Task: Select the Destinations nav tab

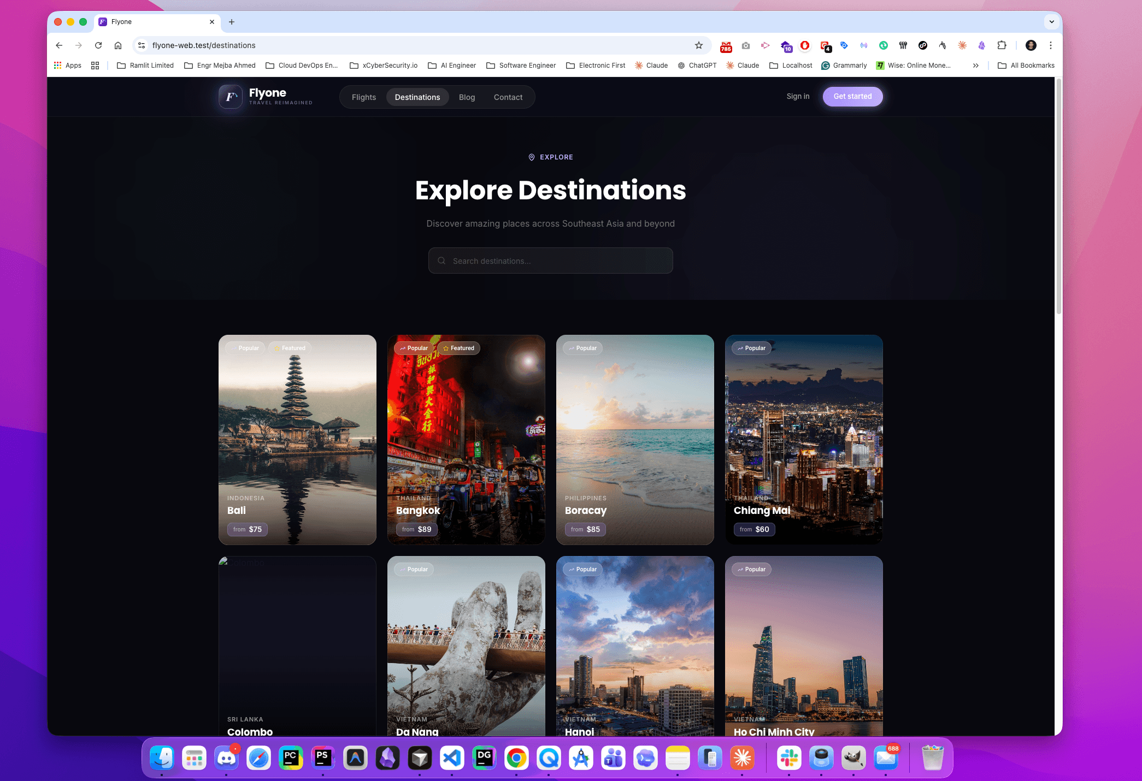Action: coord(417,97)
